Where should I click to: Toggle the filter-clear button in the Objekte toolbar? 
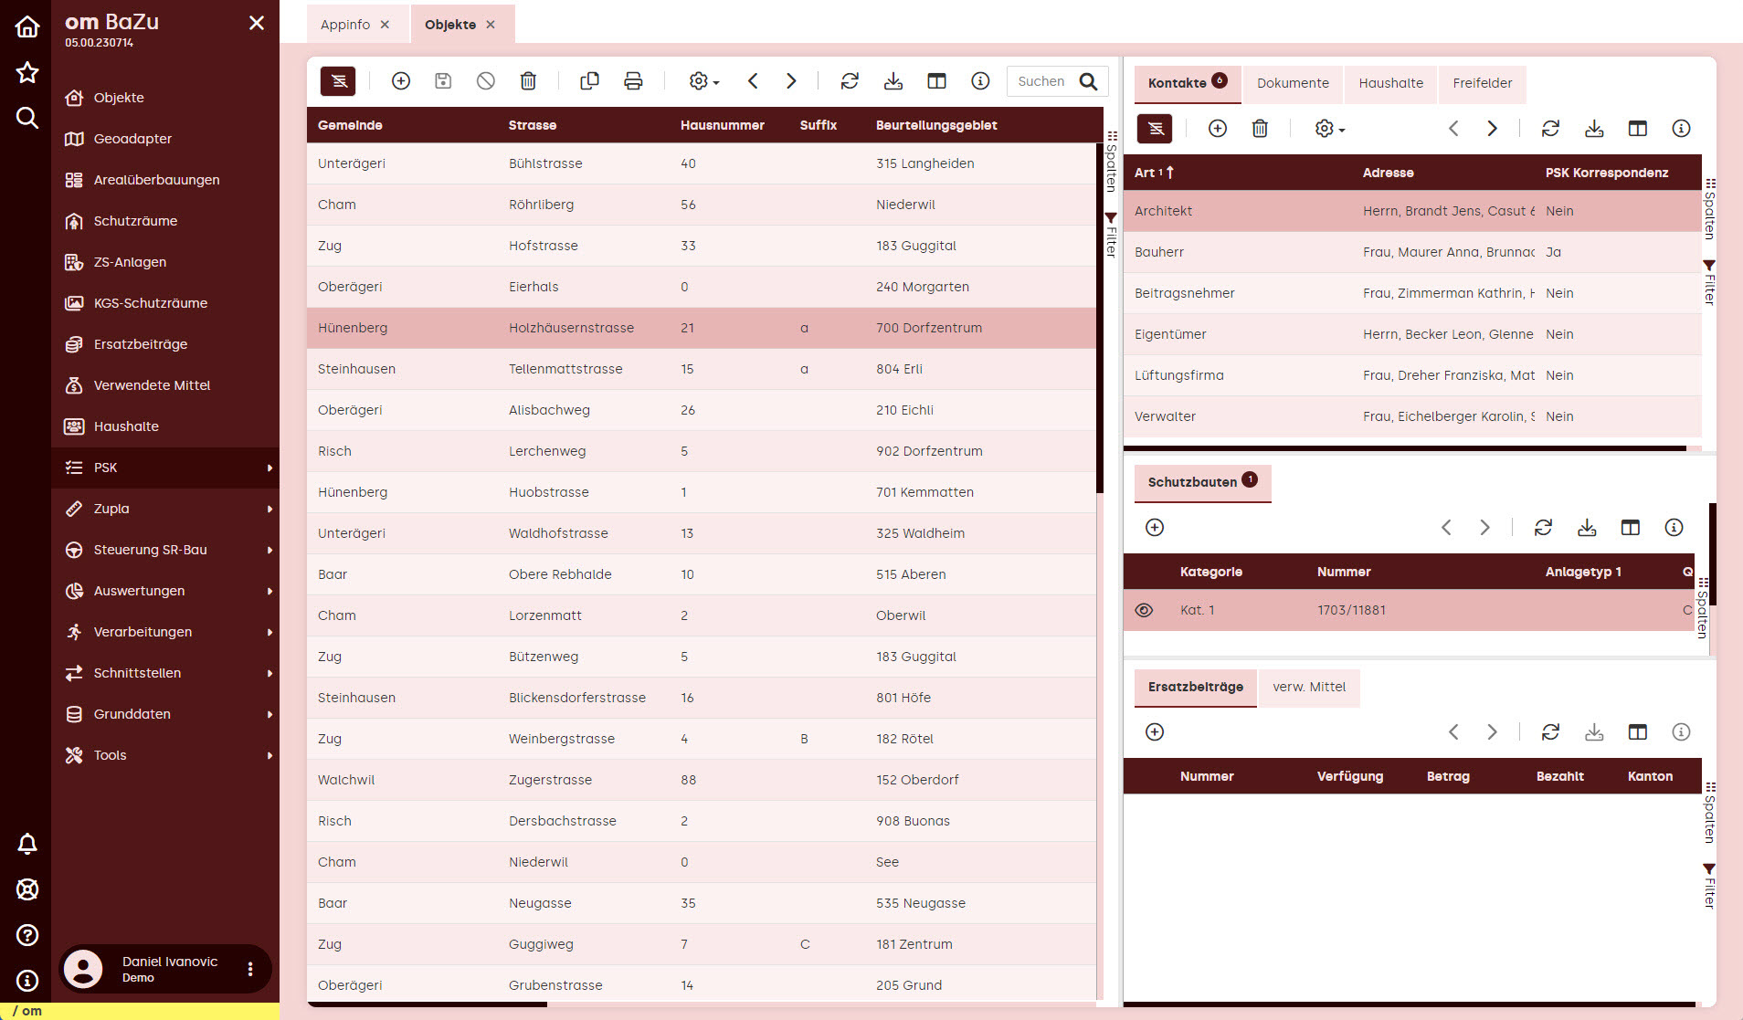tap(338, 81)
